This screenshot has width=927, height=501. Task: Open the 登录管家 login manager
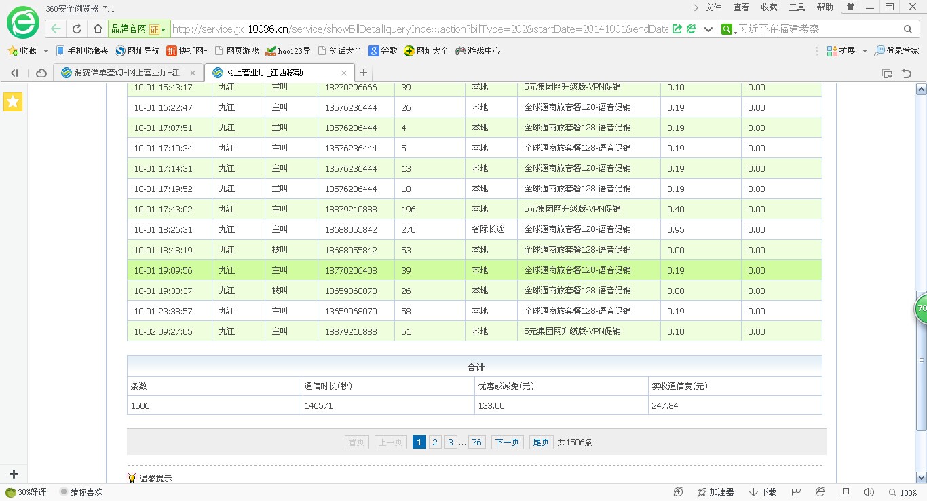tap(896, 51)
